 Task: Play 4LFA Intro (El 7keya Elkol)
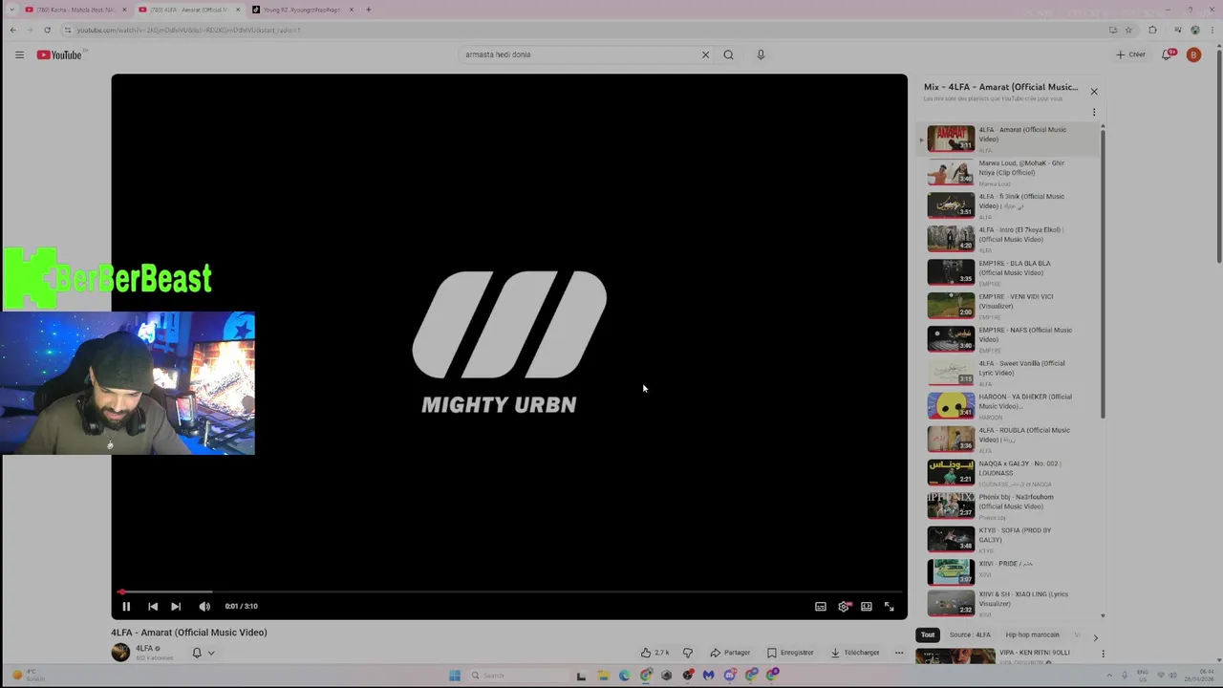point(1008,239)
